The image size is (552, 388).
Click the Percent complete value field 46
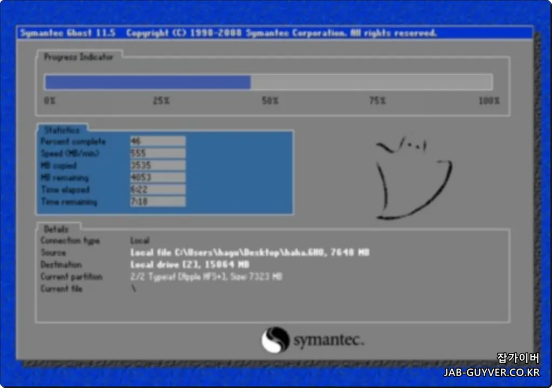point(158,142)
